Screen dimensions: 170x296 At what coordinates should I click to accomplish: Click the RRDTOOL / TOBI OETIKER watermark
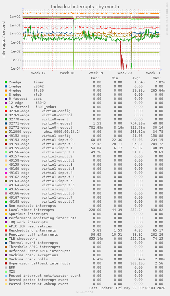[x=167, y=18]
